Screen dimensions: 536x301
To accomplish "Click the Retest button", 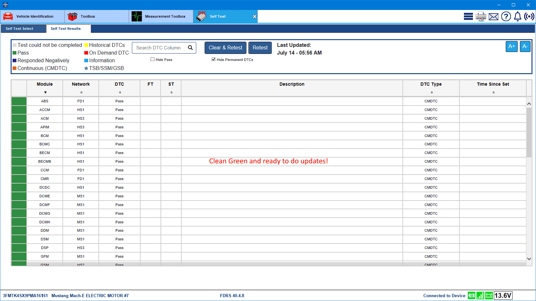I will (x=260, y=48).
